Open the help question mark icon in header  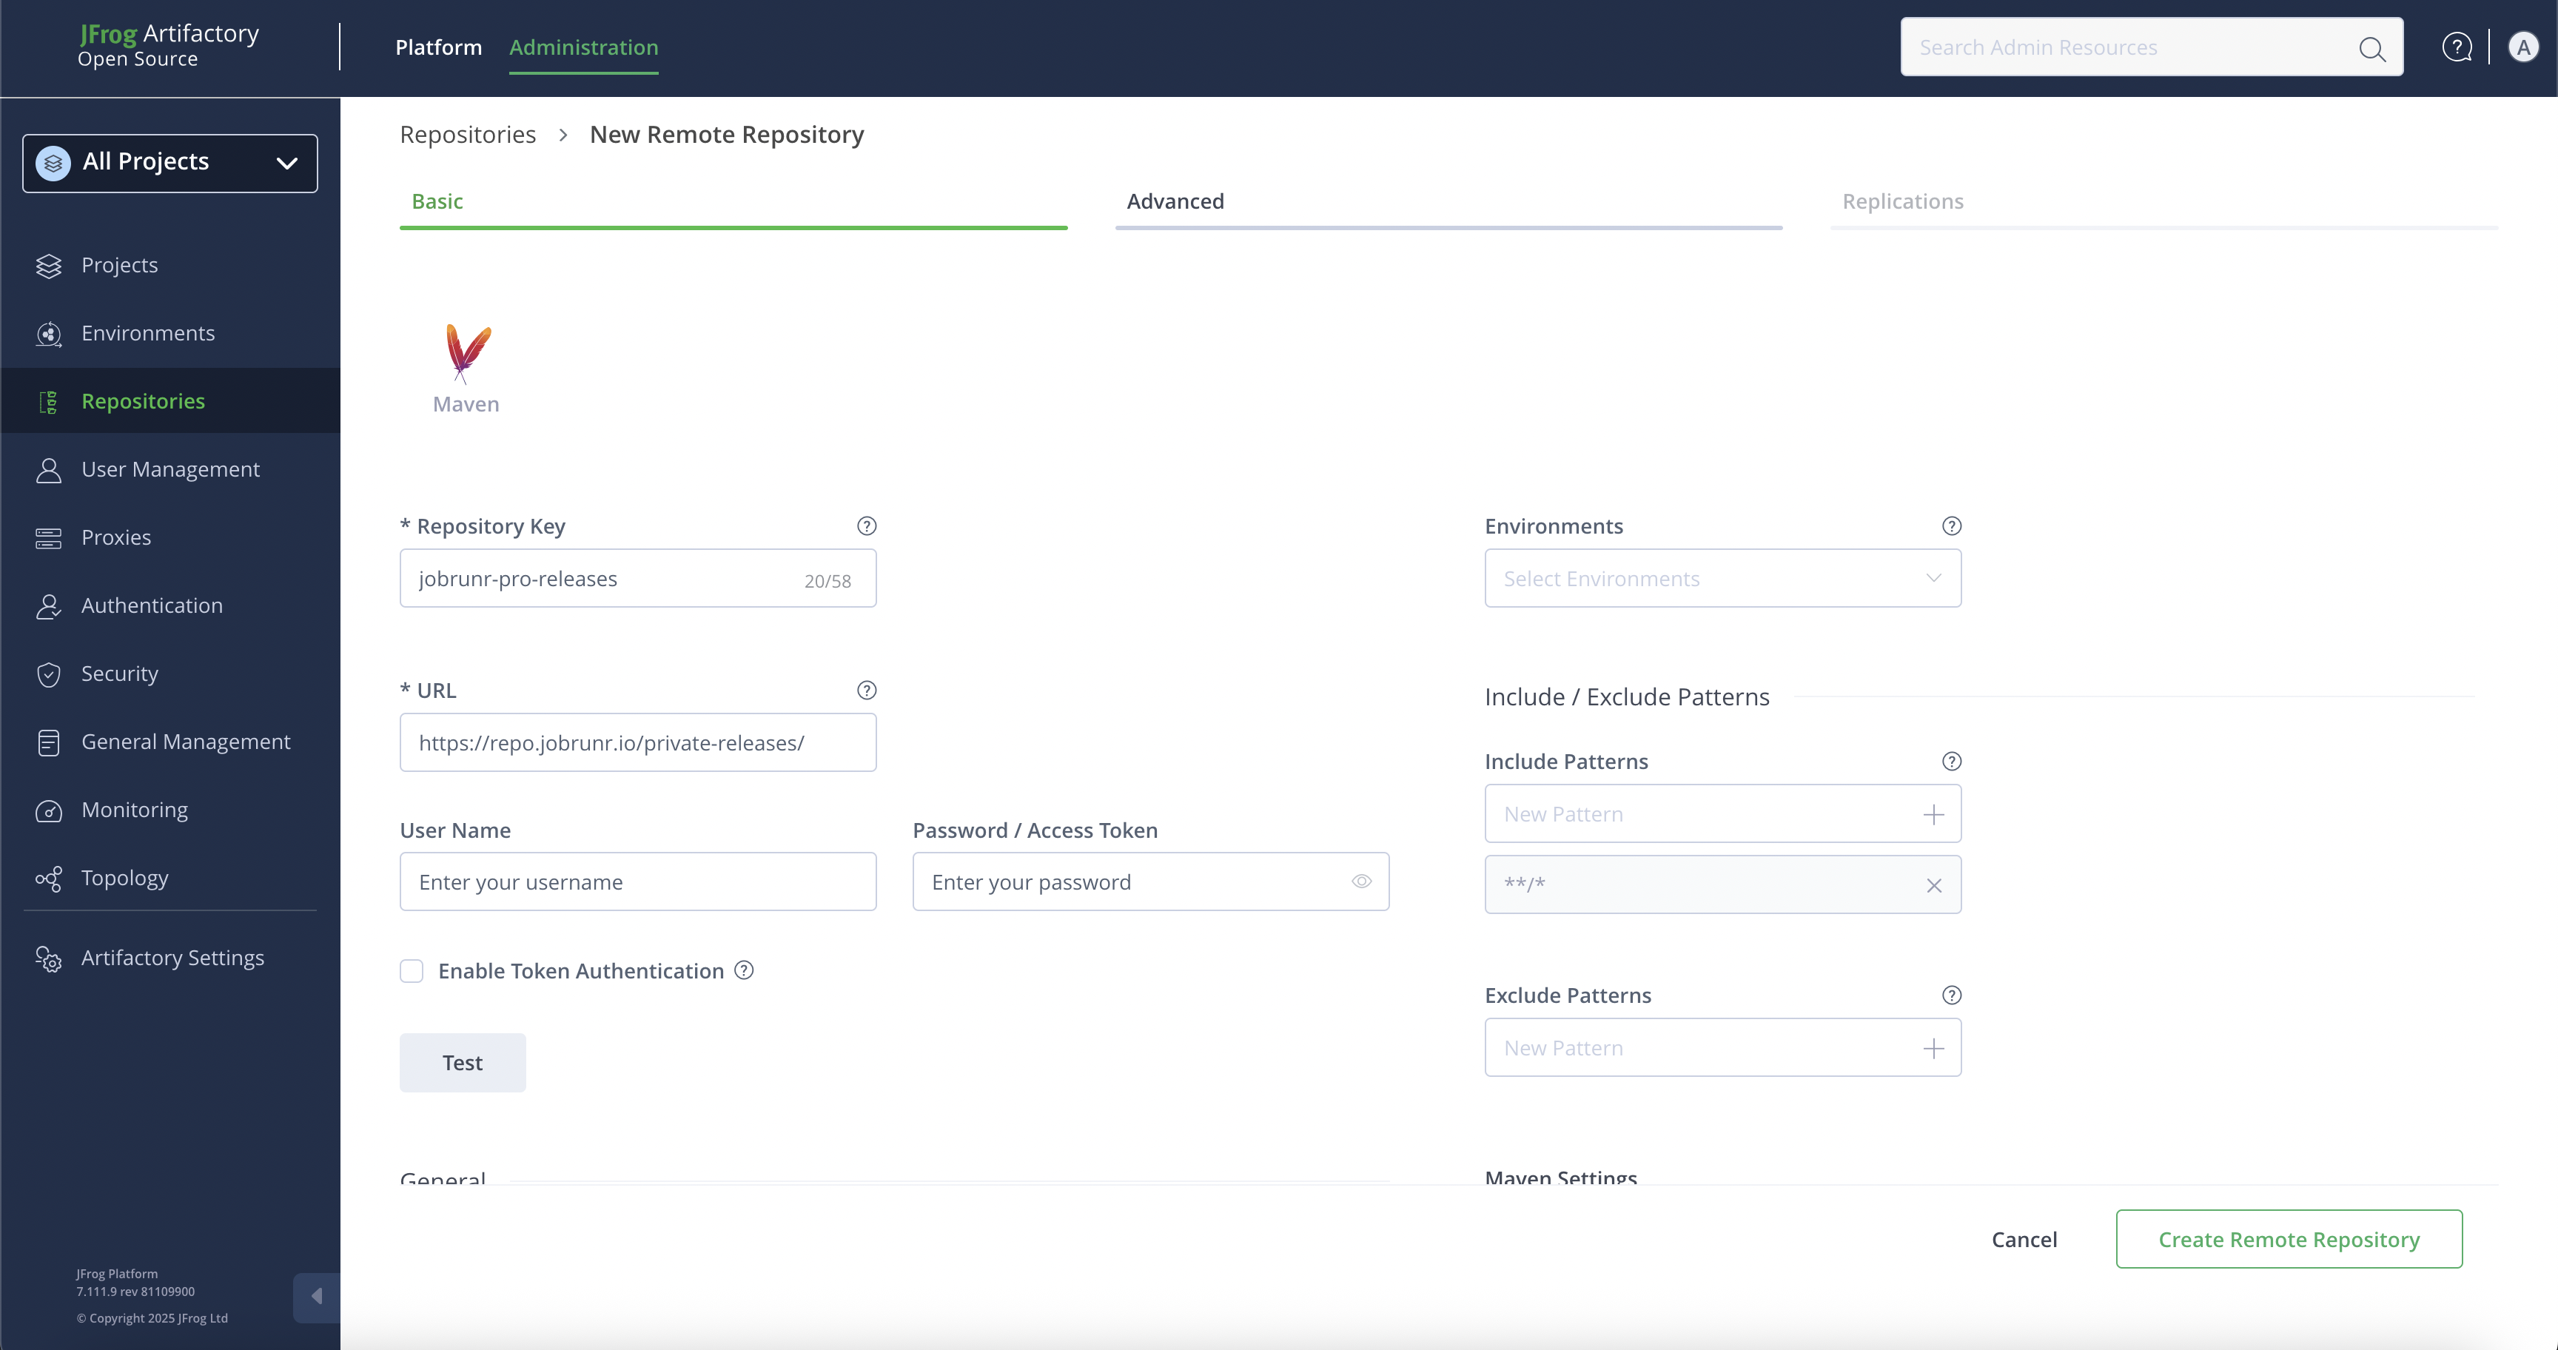coord(2457,47)
